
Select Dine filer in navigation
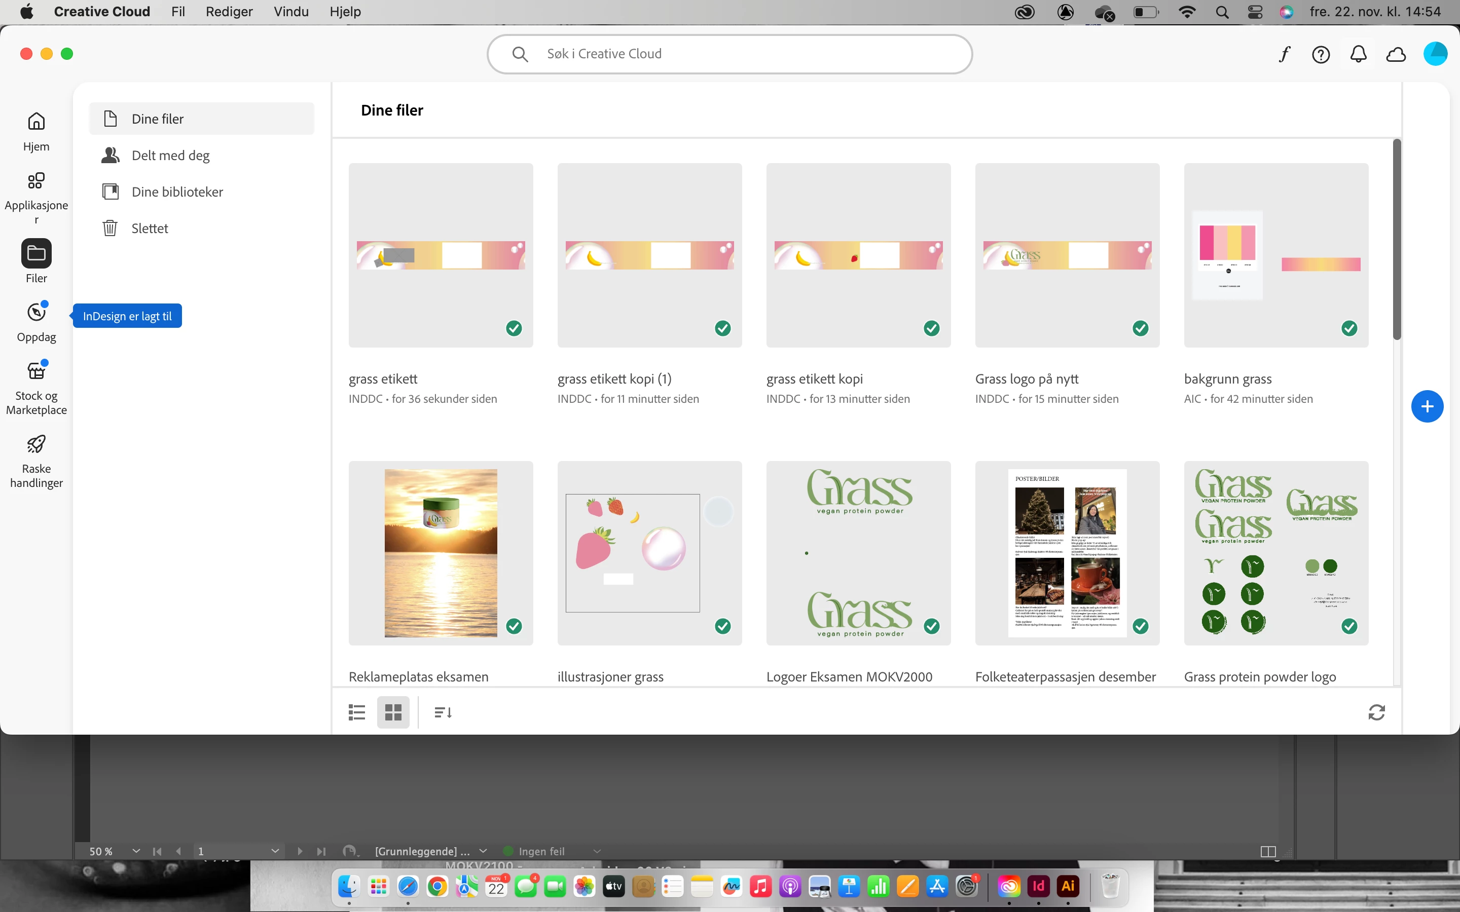[x=201, y=119]
